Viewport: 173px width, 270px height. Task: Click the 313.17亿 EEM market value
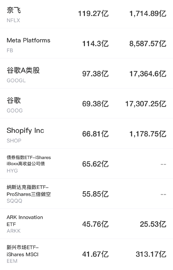point(151,254)
